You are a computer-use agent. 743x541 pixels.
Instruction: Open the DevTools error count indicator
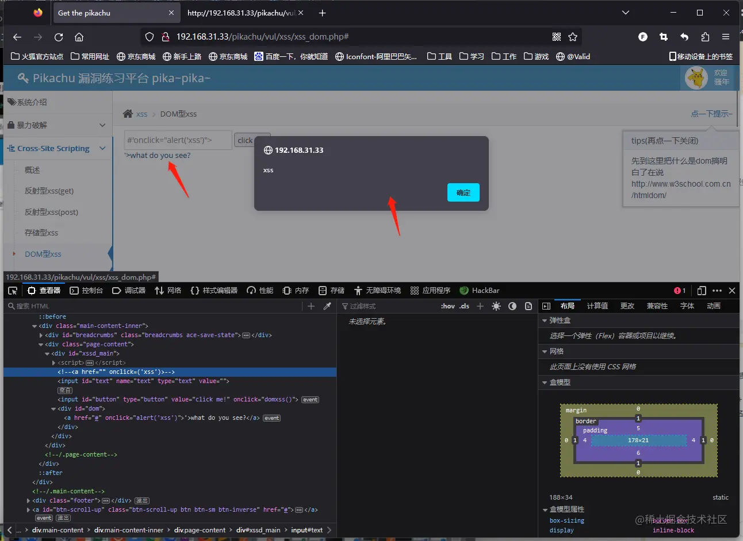click(x=680, y=291)
